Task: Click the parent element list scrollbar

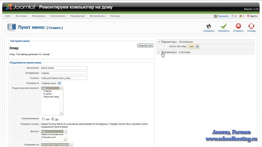Action: [x=61, y=101]
